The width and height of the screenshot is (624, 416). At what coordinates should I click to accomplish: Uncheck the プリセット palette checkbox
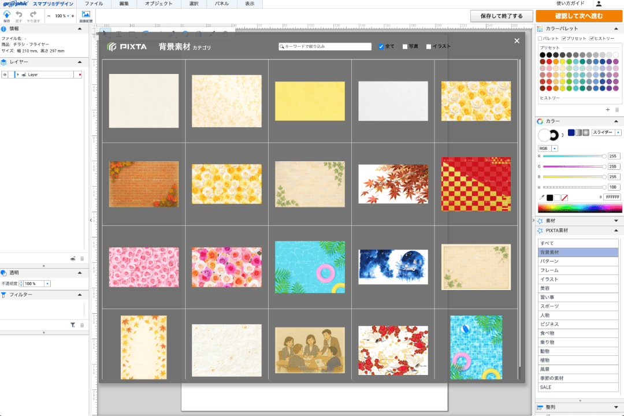tap(564, 39)
